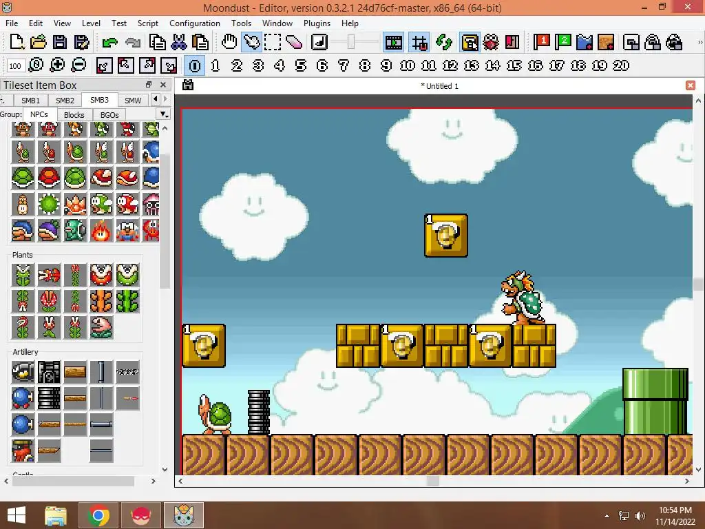Show hidden system tray icons
This screenshot has width=705, height=529.
click(x=607, y=515)
